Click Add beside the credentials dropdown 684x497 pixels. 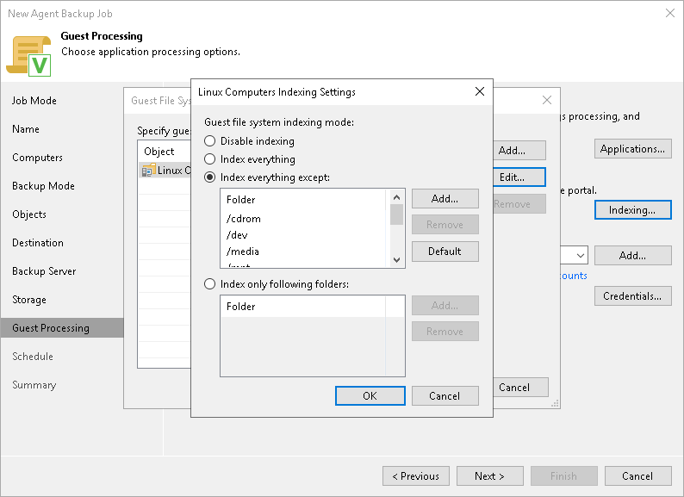pos(632,255)
